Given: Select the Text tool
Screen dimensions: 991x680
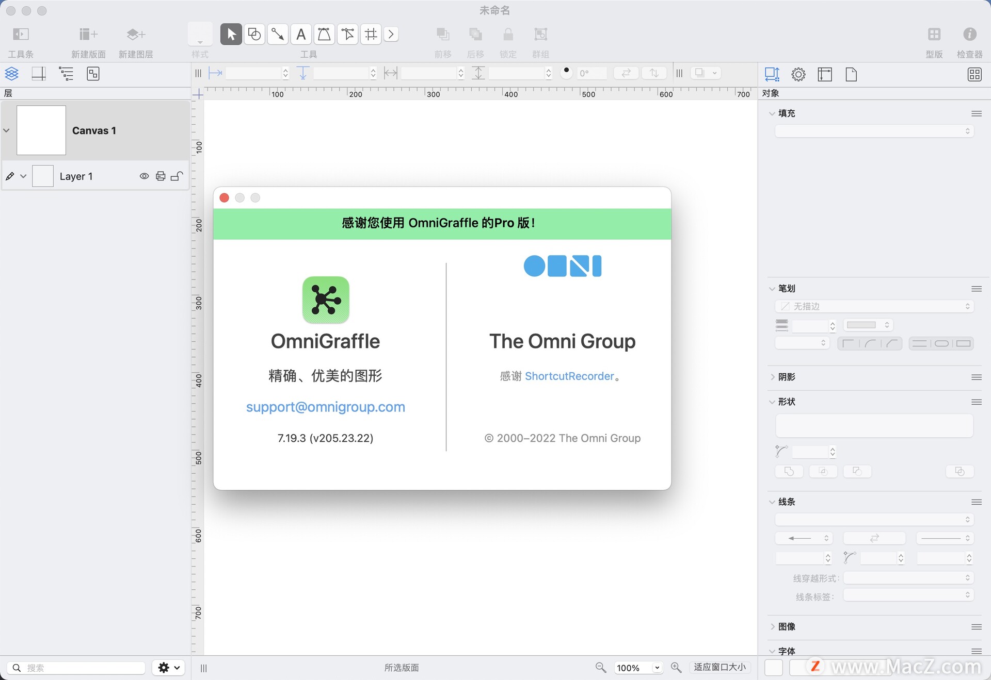Looking at the screenshot, I should click(x=301, y=34).
